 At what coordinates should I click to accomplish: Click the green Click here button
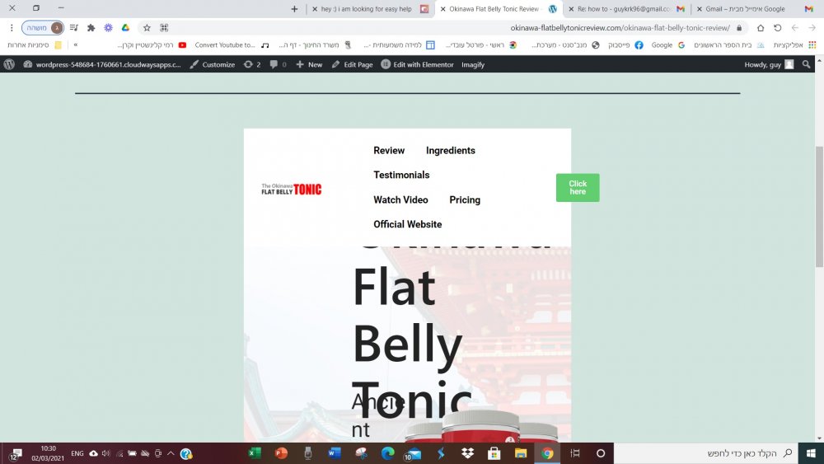[578, 188]
